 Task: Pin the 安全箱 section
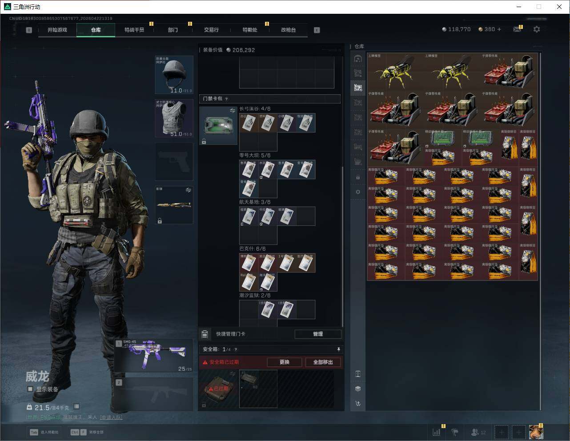point(338,349)
